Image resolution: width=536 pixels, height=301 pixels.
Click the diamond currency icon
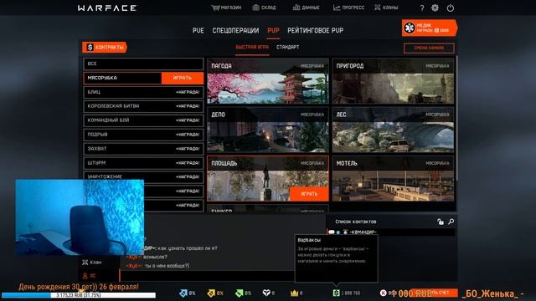pos(266,293)
